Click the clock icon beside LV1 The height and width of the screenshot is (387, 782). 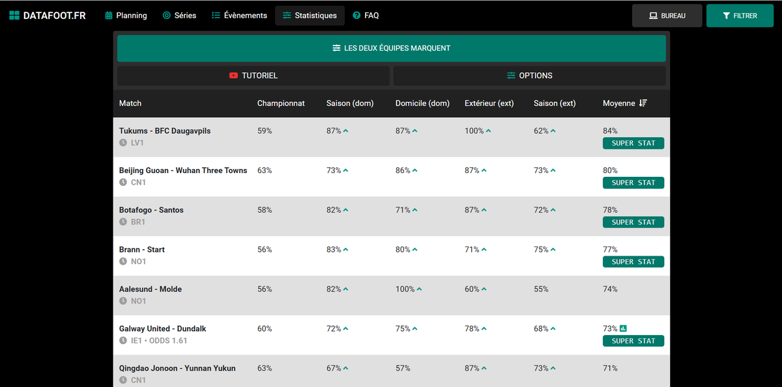(123, 142)
